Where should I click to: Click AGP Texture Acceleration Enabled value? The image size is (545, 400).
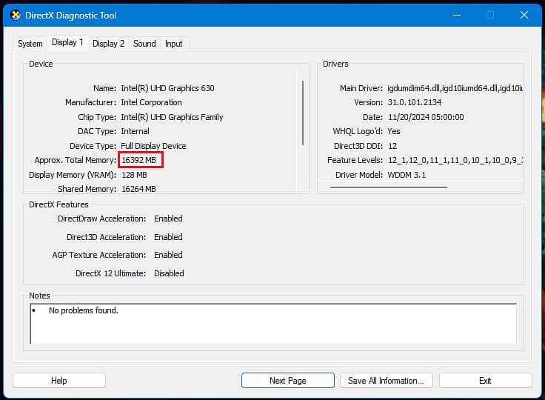(168, 255)
